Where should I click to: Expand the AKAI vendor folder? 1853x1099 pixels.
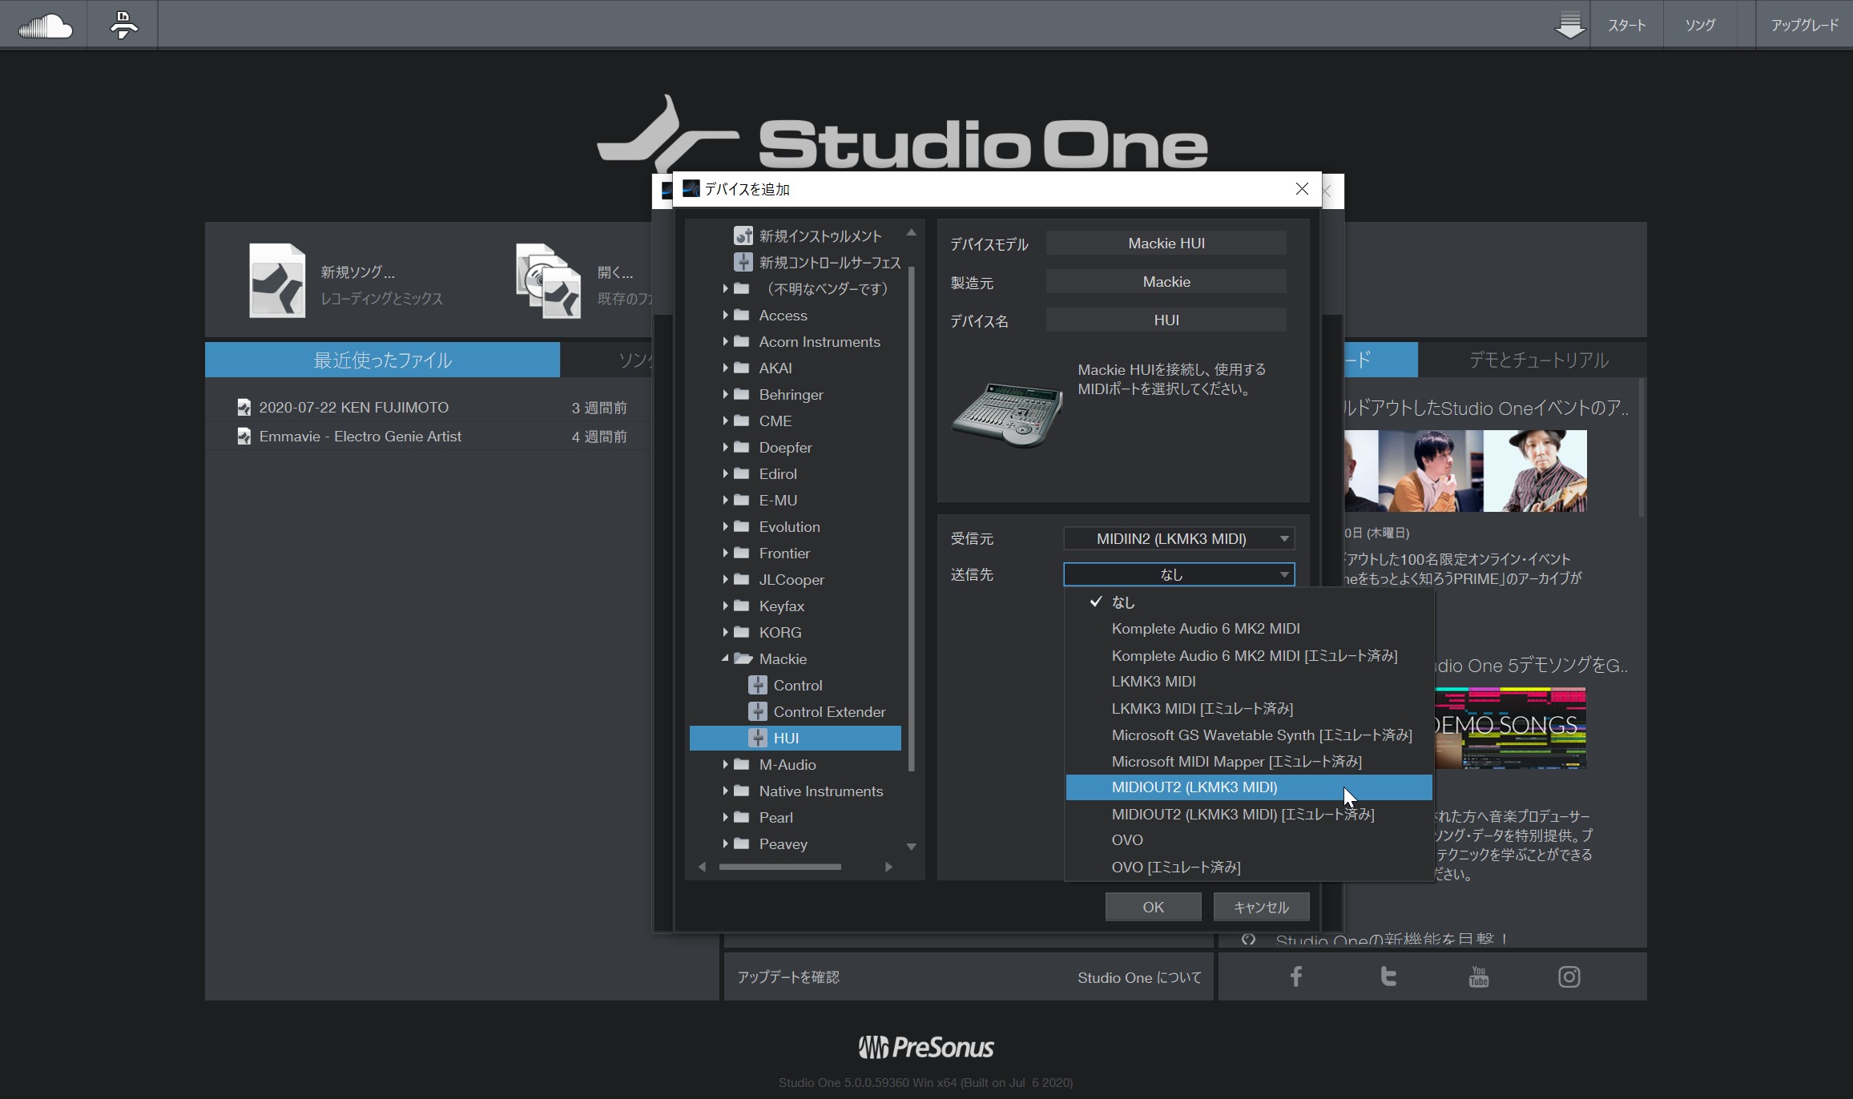click(725, 368)
